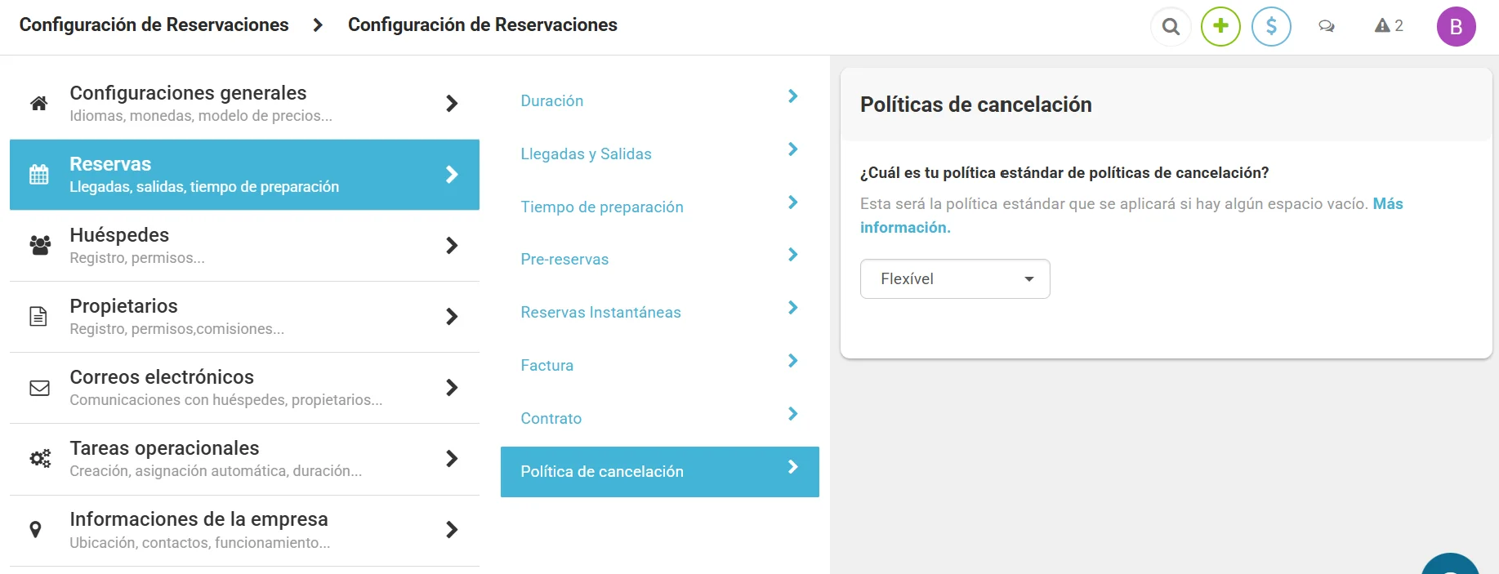Click the house icon for Configuraciones generales
This screenshot has height=574, width=1499.
(x=39, y=104)
